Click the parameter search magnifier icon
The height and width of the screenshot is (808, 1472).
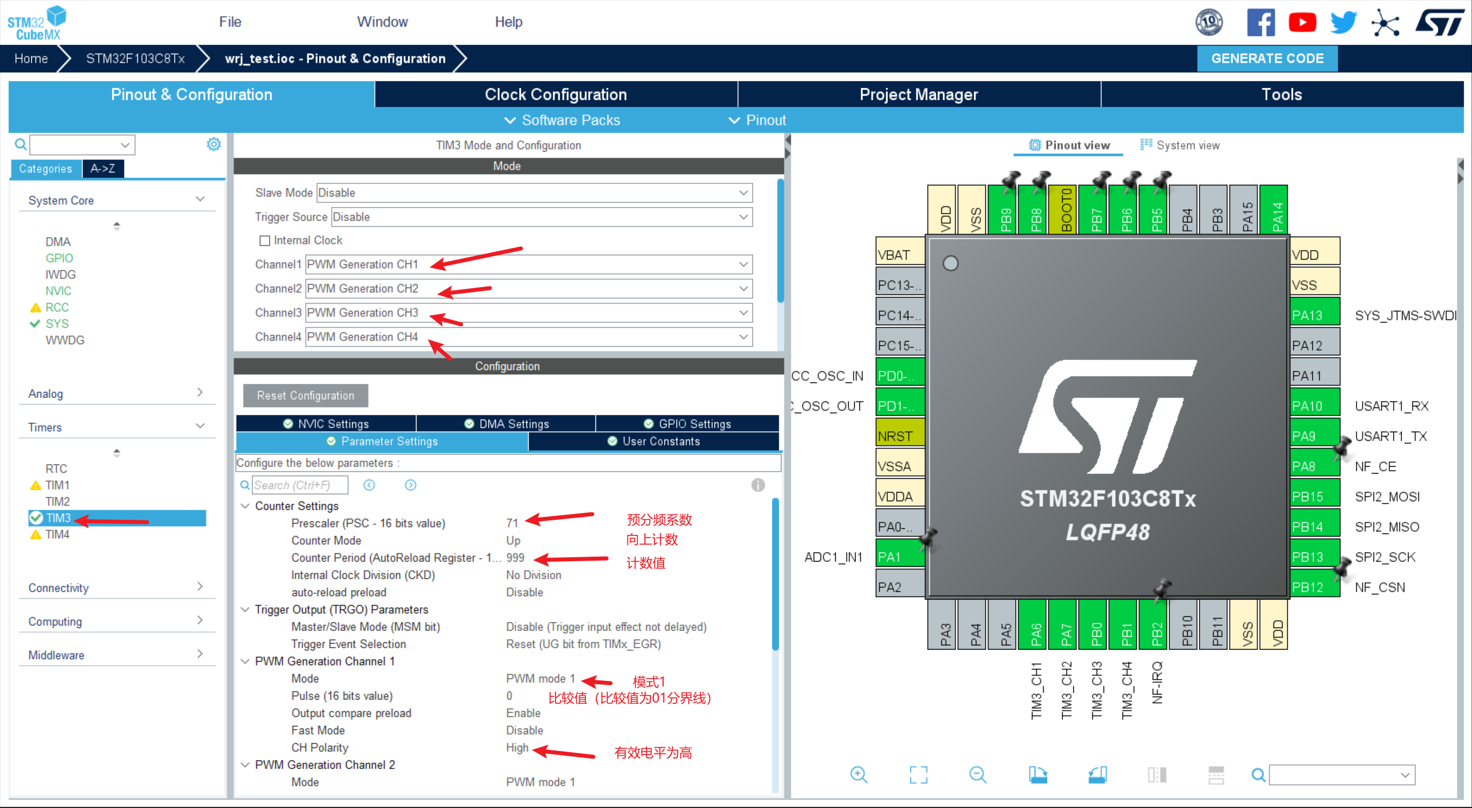click(x=245, y=485)
